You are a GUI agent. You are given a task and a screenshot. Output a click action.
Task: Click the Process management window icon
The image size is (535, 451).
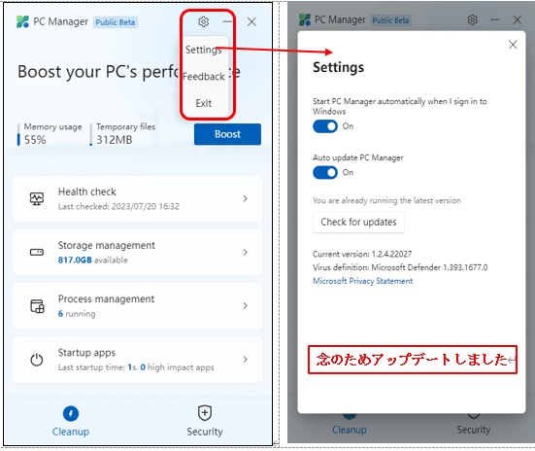click(37, 306)
